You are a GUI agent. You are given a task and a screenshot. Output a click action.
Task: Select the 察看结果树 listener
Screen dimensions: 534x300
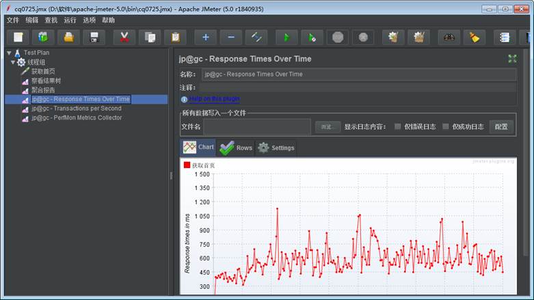[46, 81]
